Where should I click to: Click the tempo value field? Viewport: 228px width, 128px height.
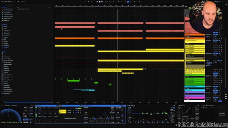6,2
